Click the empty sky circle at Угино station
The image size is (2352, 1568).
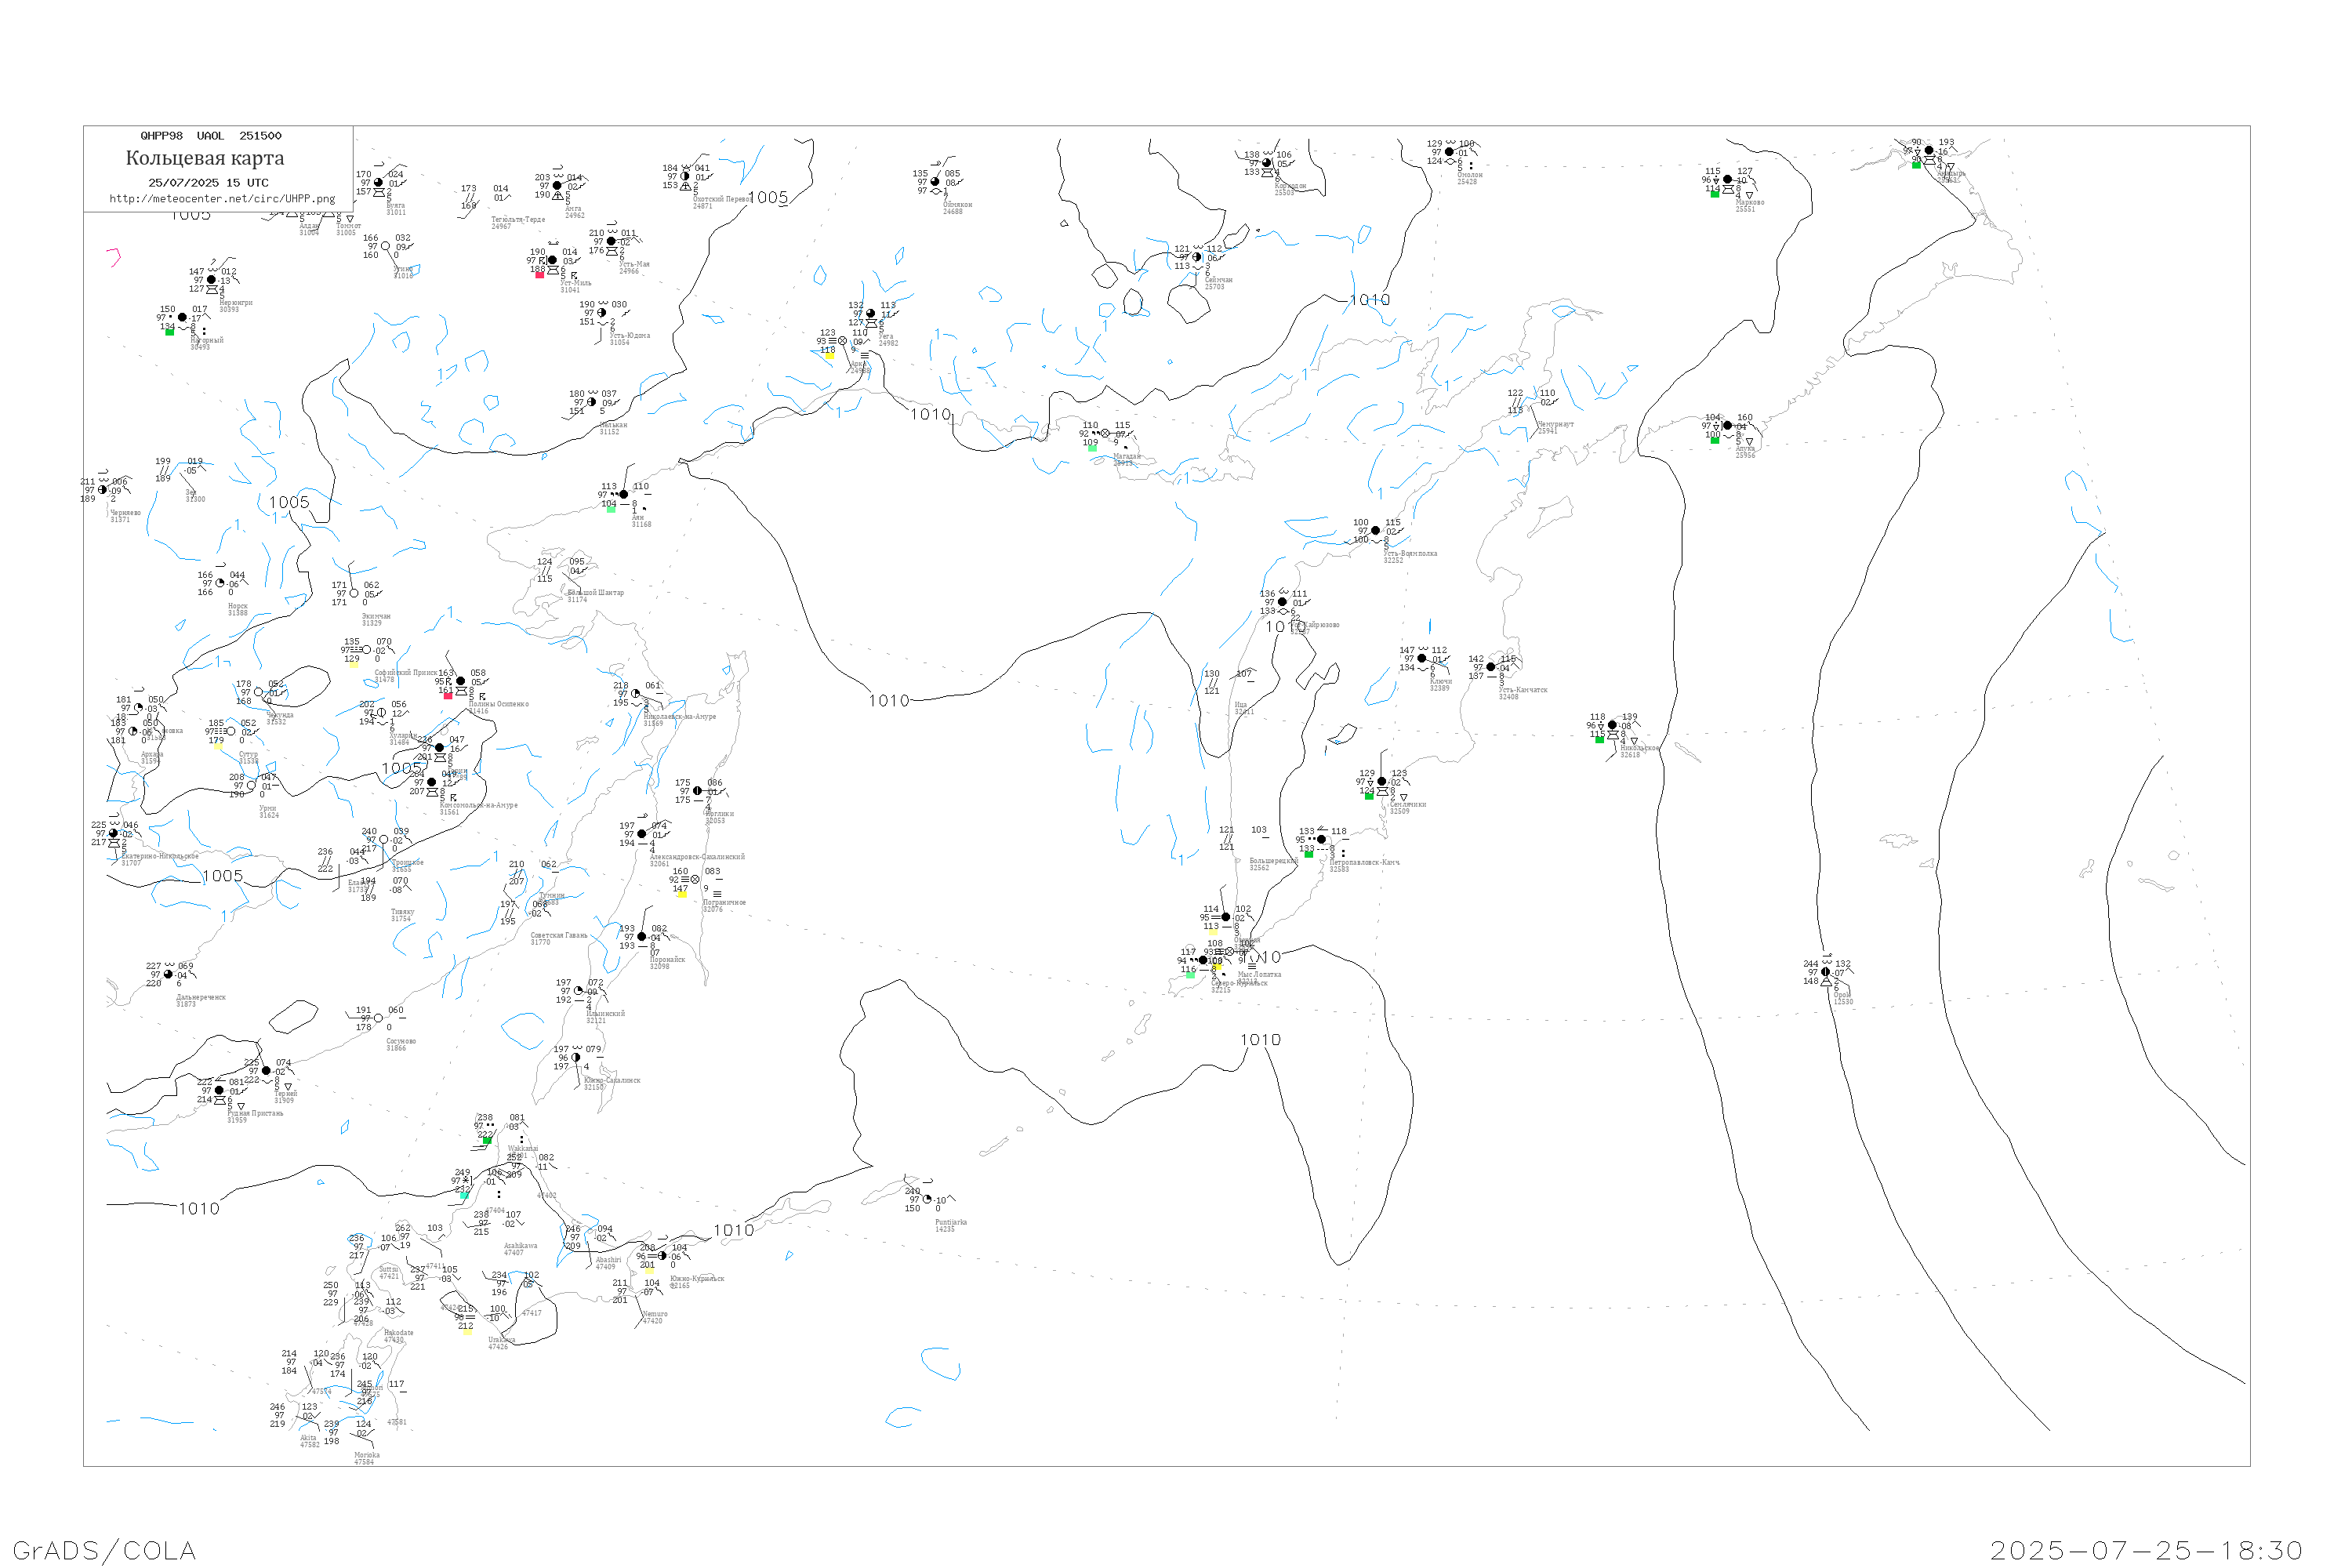pos(385,246)
